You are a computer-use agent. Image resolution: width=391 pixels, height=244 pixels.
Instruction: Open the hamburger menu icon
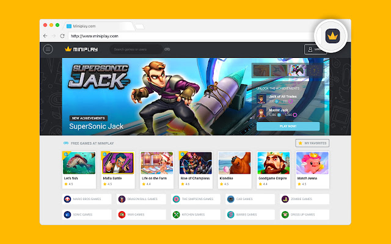pyautogui.click(x=48, y=49)
